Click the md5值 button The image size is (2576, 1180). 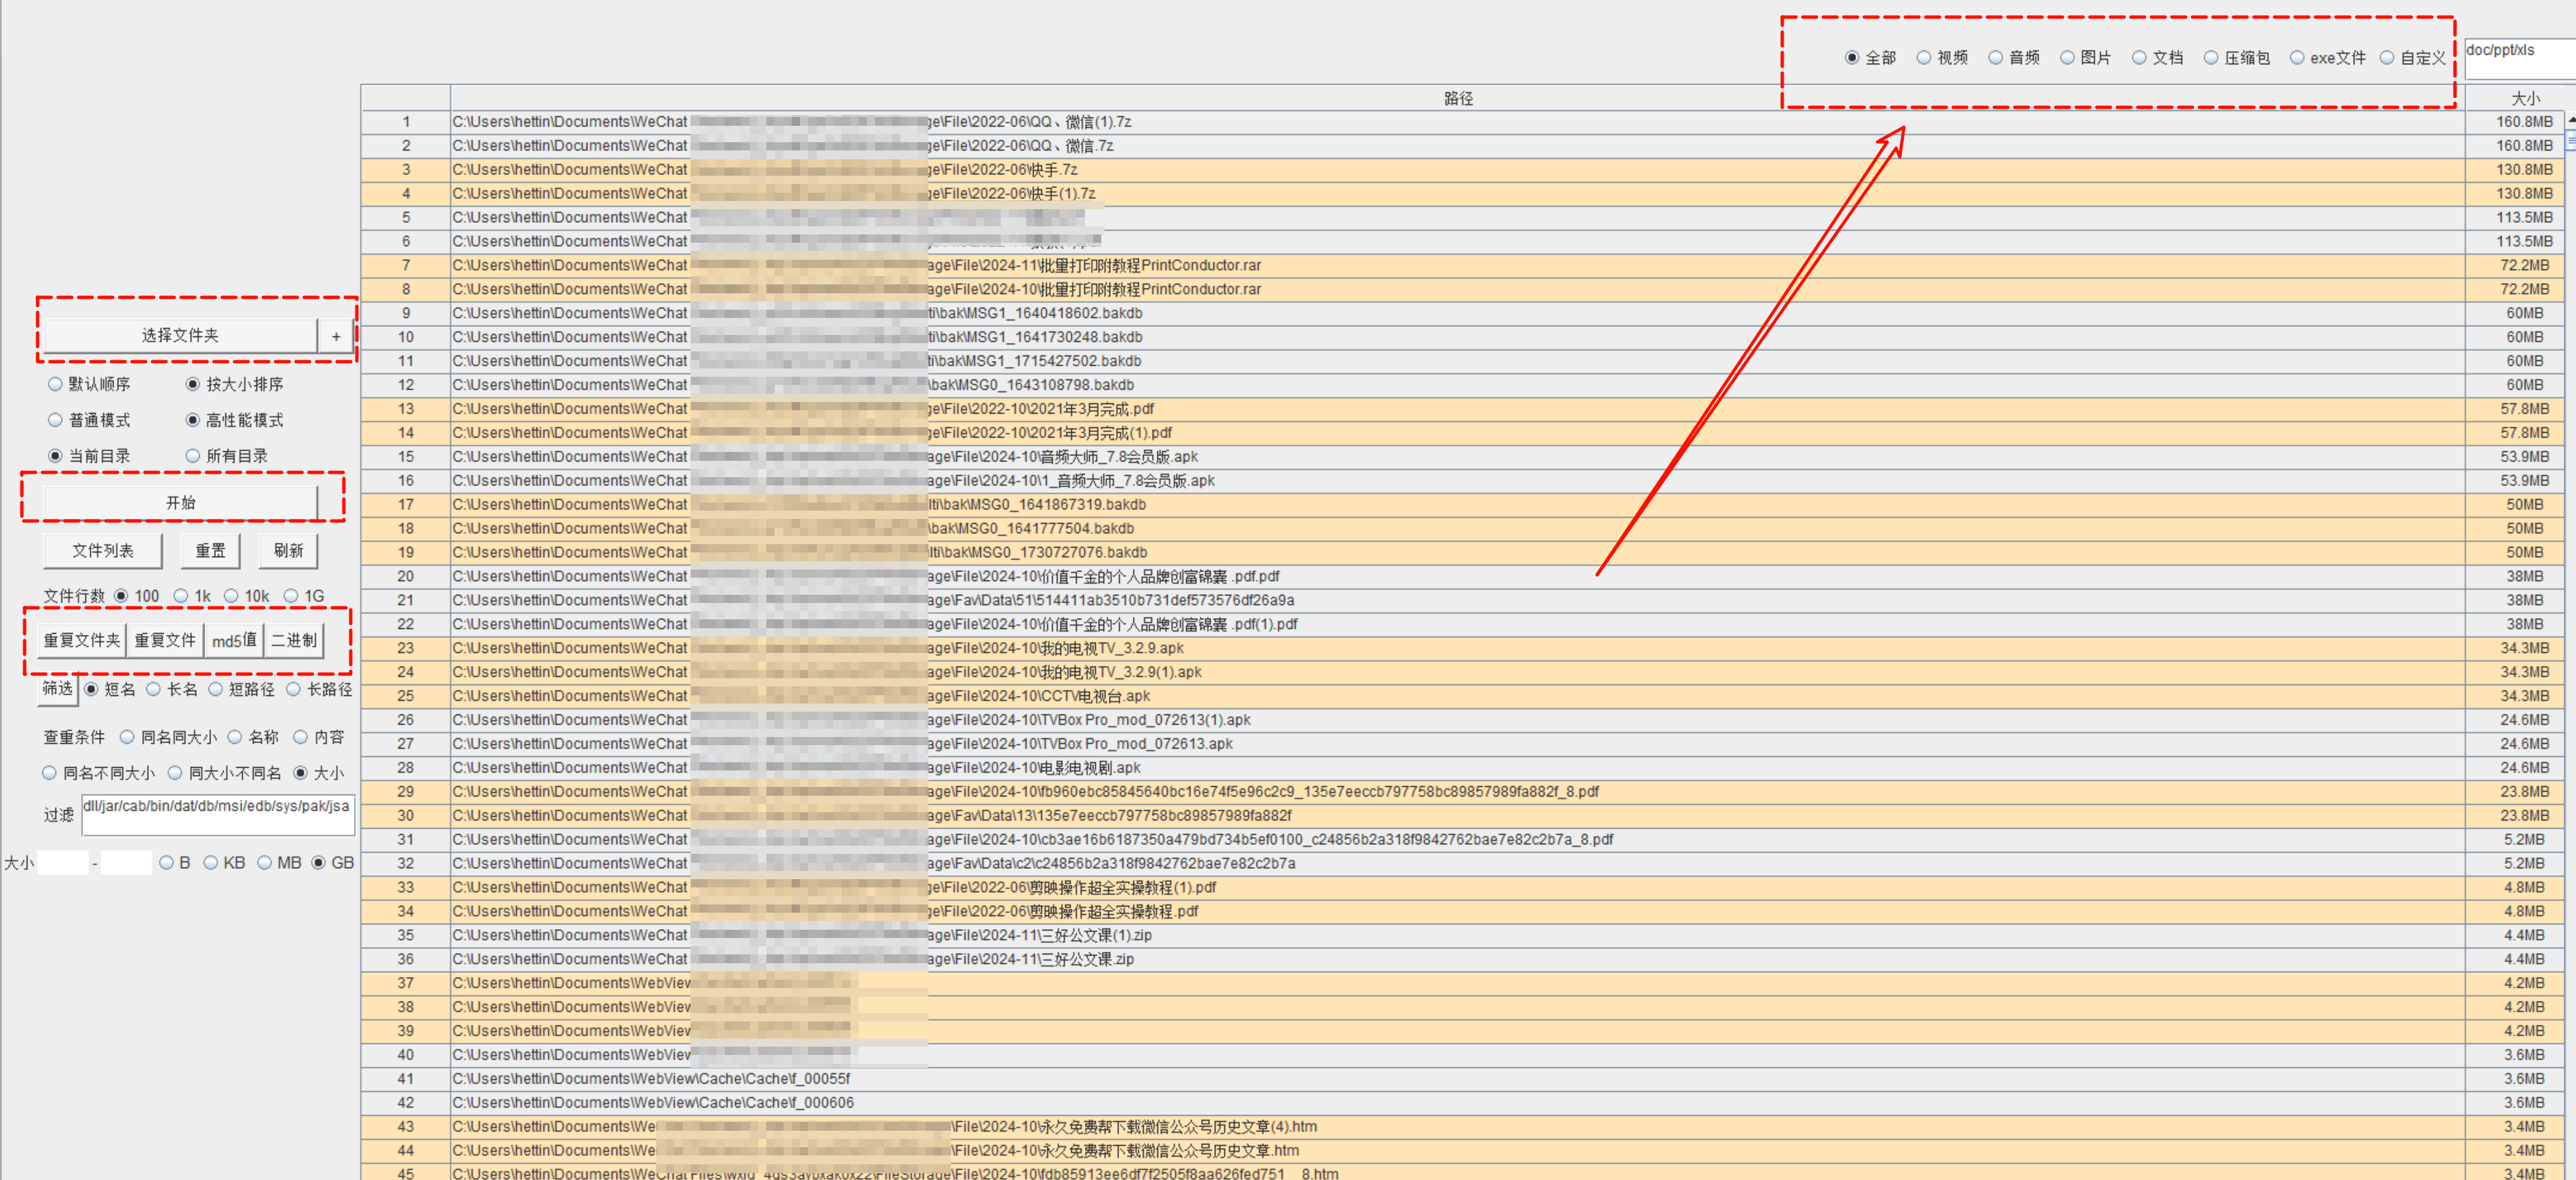tap(234, 640)
